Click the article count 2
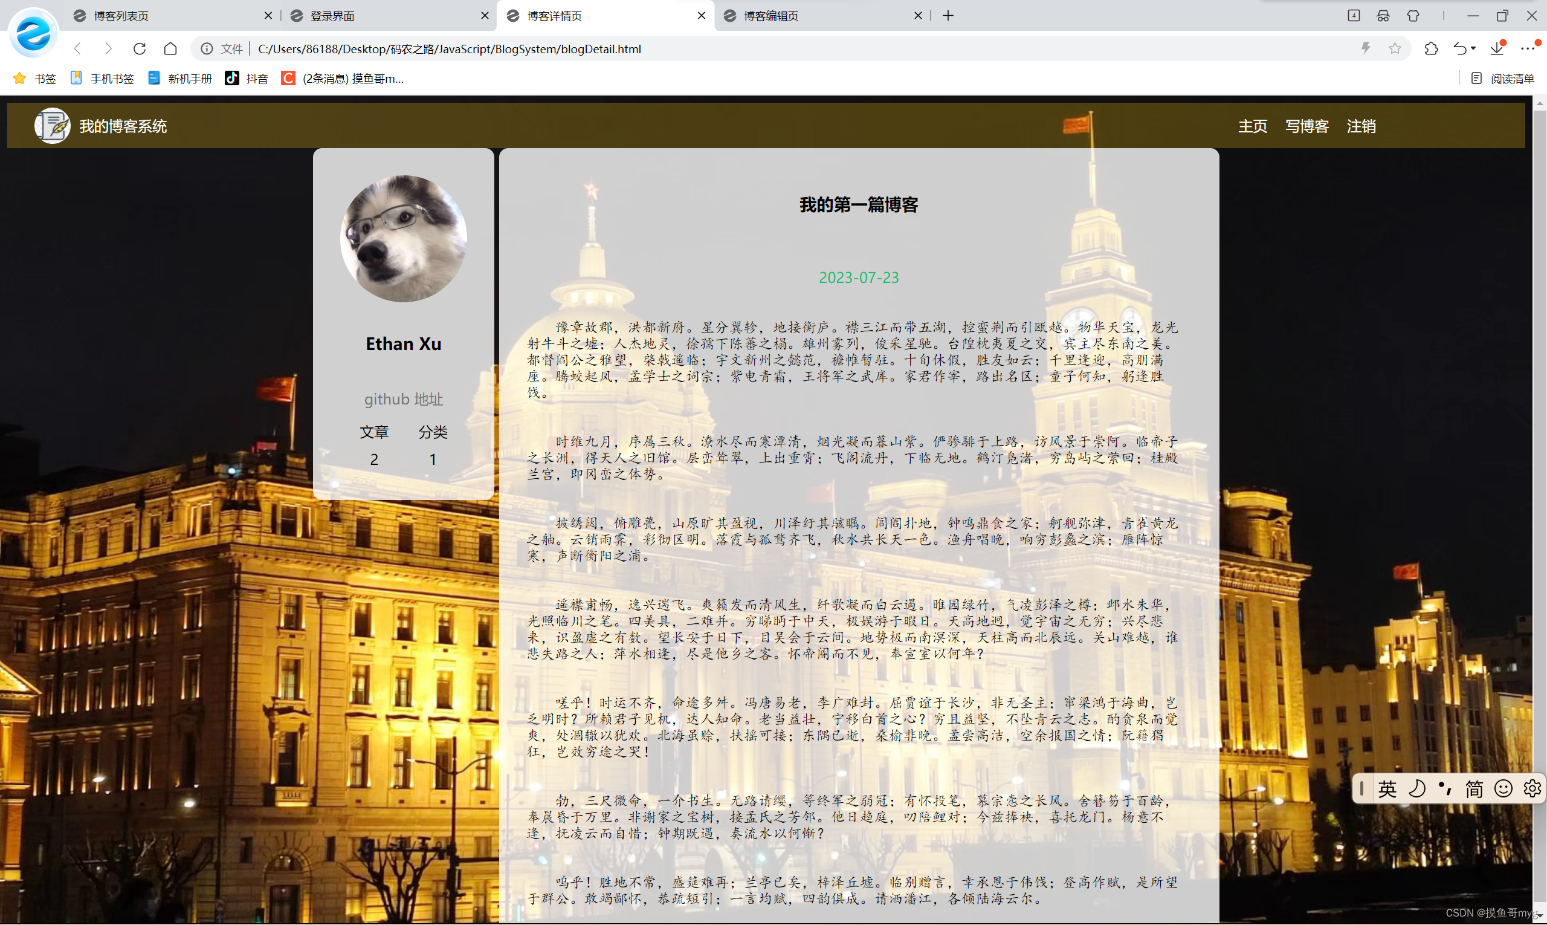Viewport: 1547px width, 925px height. point(374,459)
